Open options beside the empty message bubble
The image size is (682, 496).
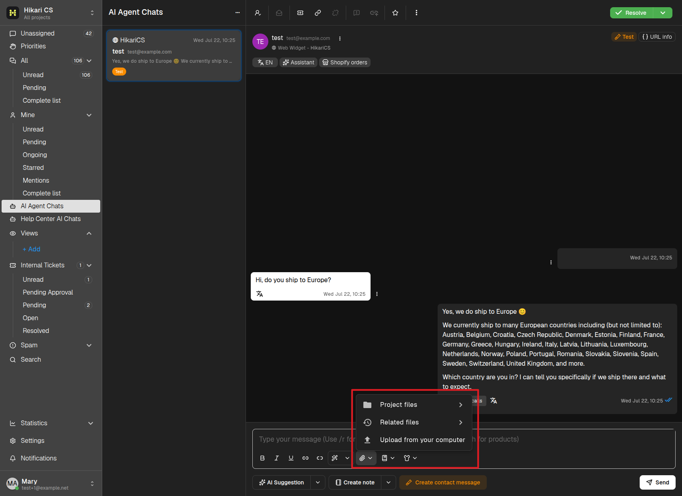click(551, 263)
